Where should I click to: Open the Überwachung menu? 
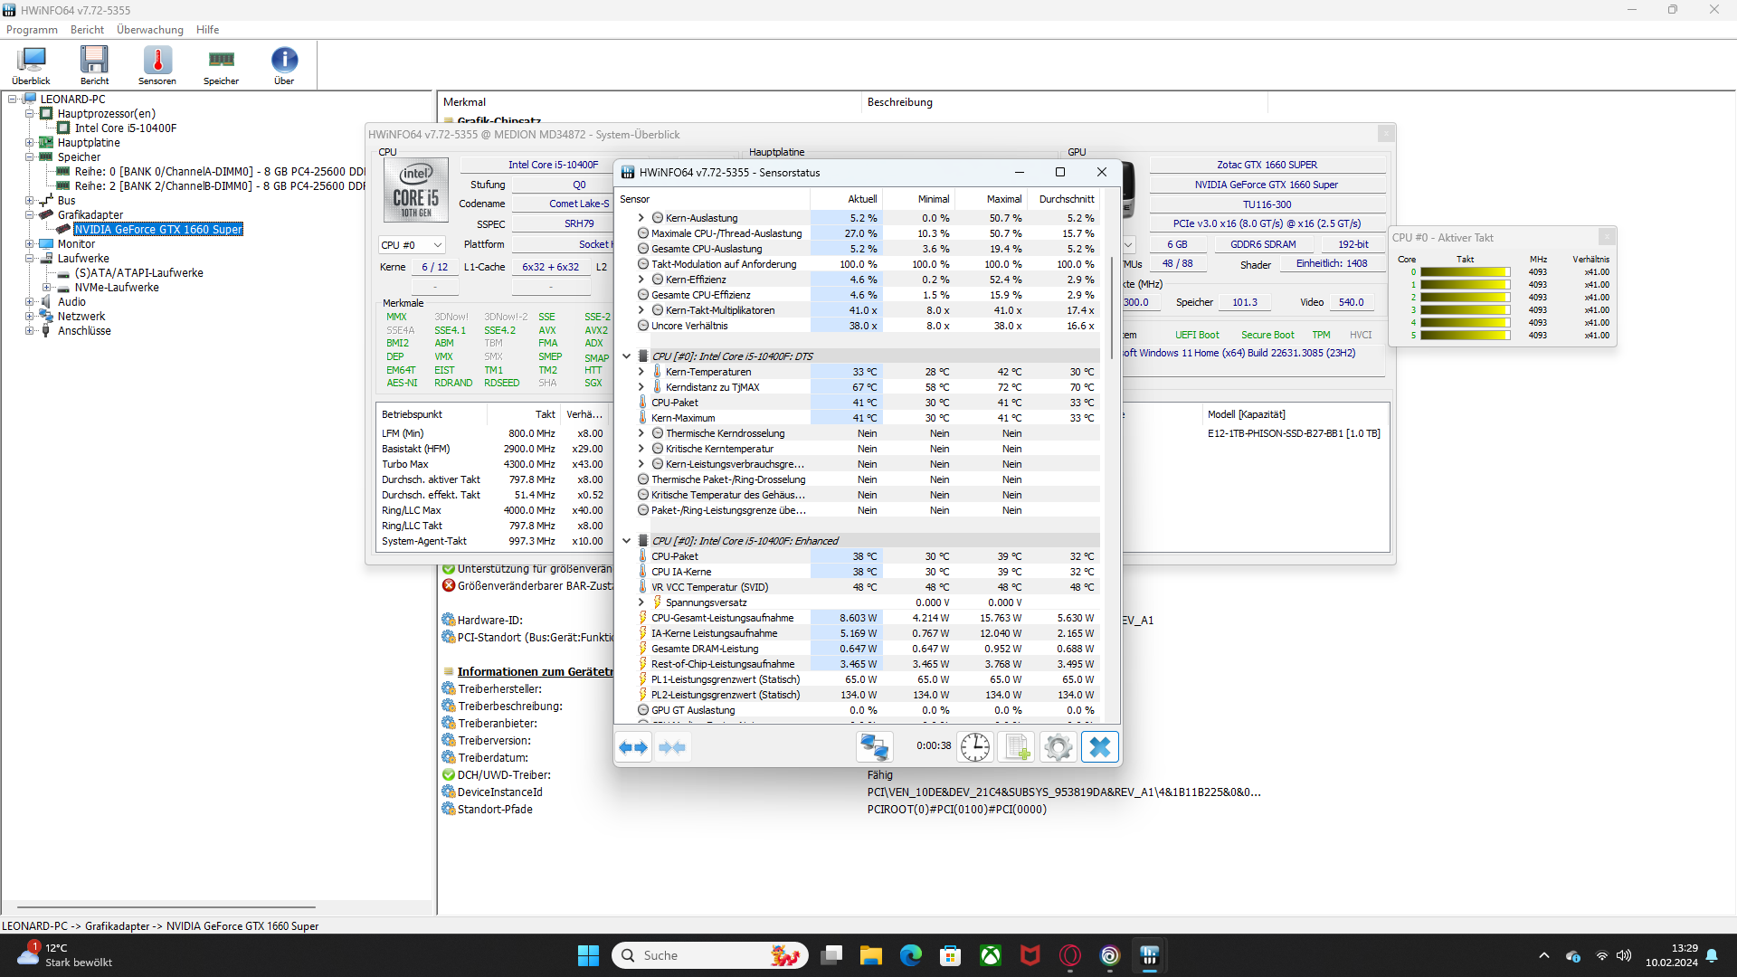150,30
